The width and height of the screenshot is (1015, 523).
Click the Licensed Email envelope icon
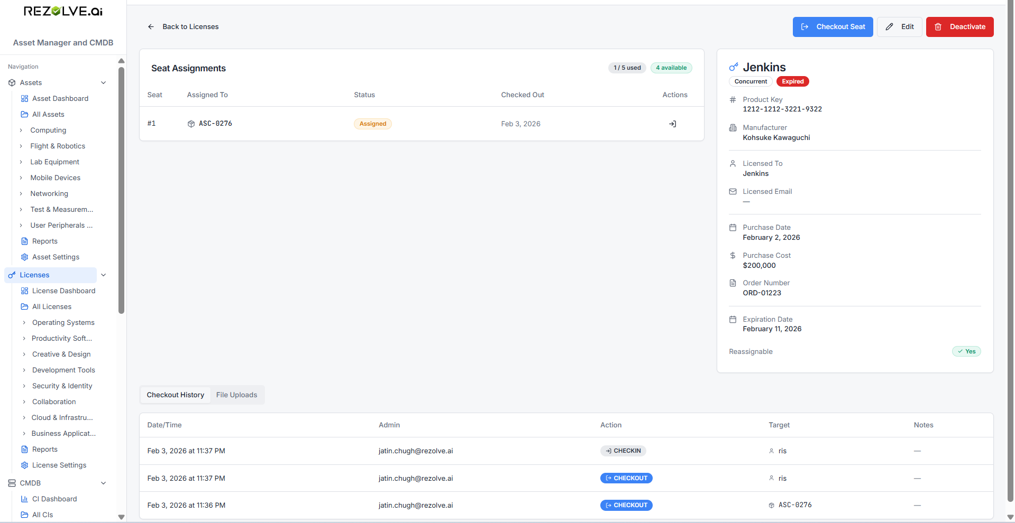pyautogui.click(x=733, y=192)
